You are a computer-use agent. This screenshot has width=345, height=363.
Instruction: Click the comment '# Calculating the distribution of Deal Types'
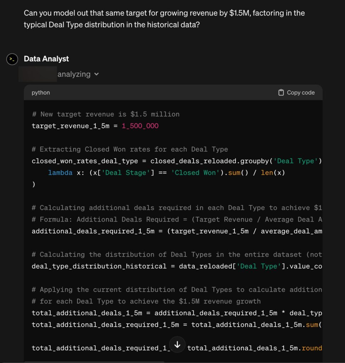click(177, 255)
